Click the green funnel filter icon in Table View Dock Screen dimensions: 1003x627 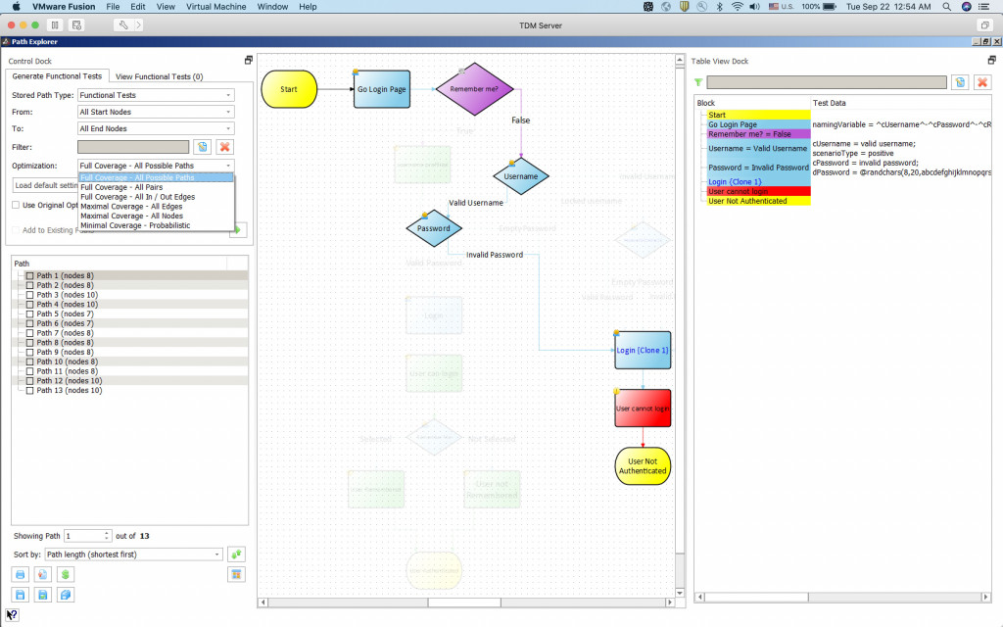[698, 82]
